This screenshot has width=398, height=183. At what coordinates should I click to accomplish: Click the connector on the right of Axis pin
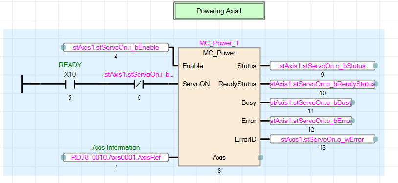[x=260, y=157]
